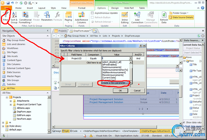Viewport: 207px width, 140px height.
Task: Expand the Attachments folder
Action: tap(11, 101)
